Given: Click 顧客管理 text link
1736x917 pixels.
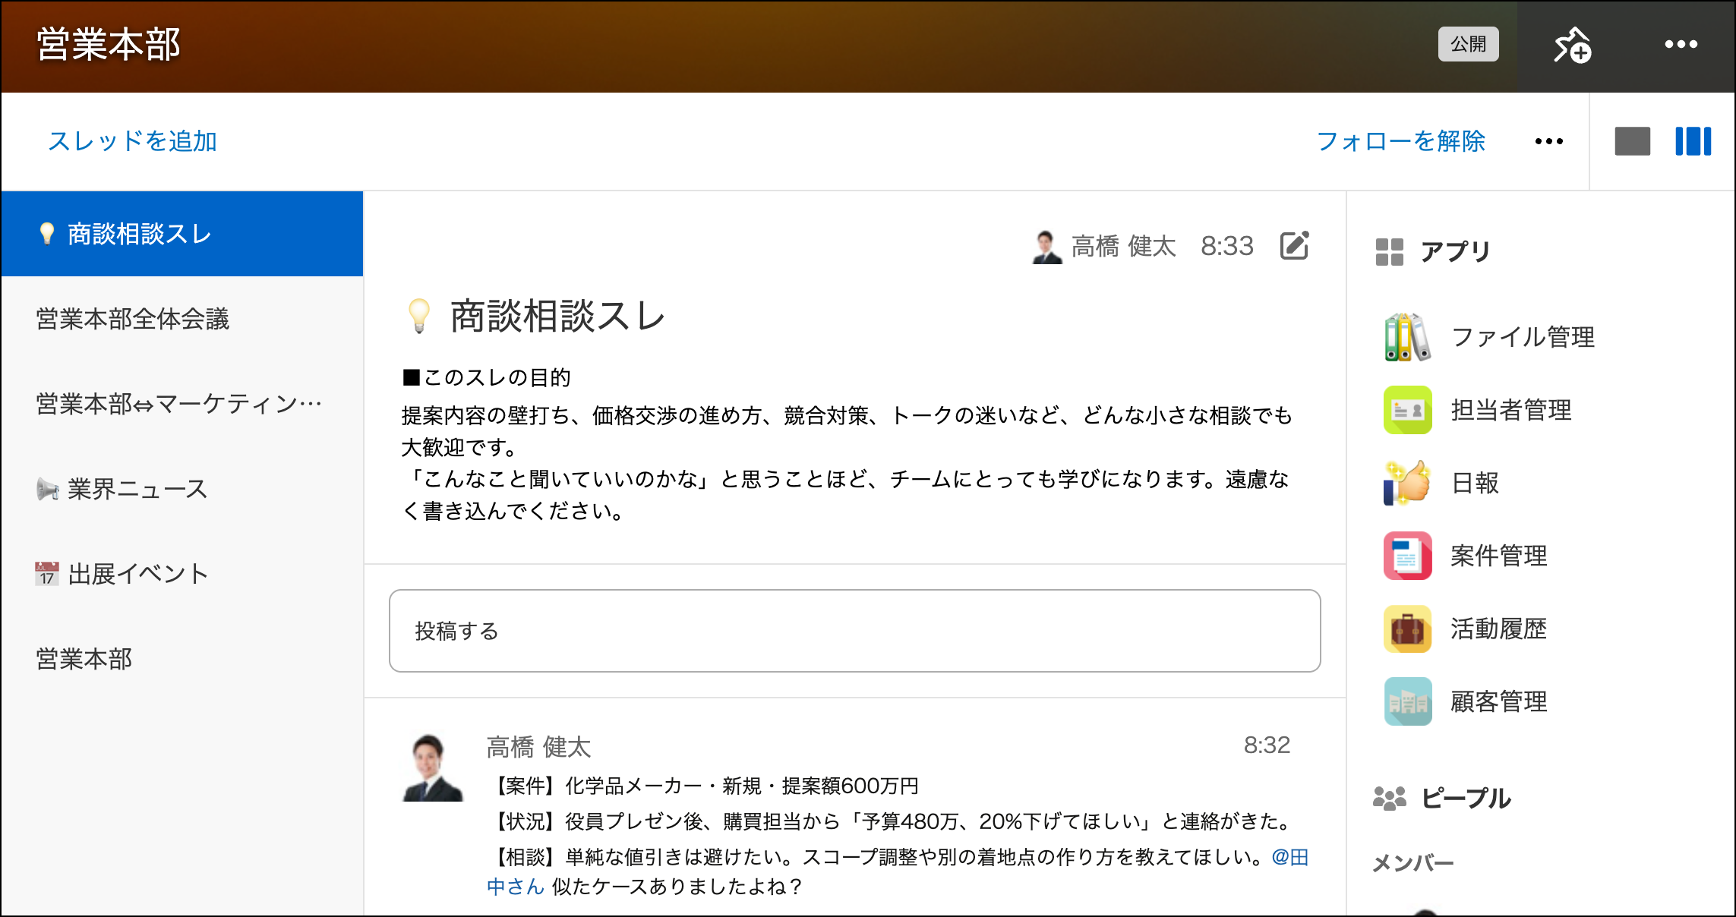Looking at the screenshot, I should [1499, 701].
